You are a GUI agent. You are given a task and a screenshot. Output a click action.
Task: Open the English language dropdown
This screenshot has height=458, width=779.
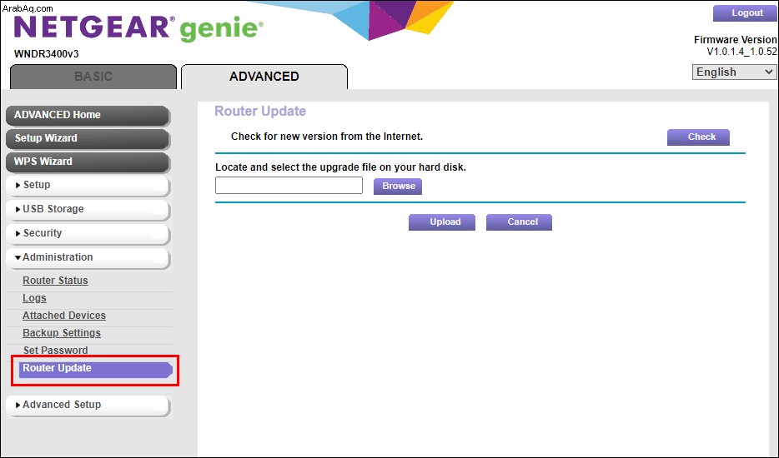click(734, 72)
